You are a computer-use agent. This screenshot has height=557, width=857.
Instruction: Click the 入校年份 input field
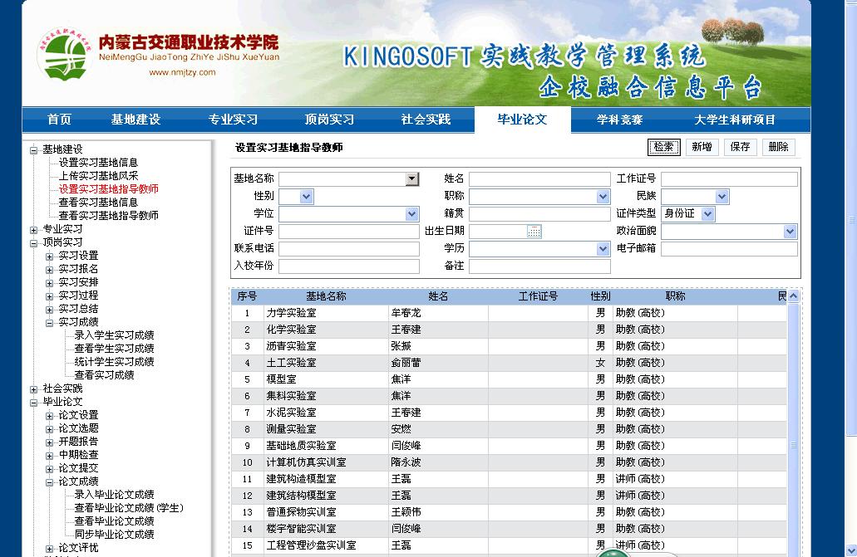[349, 266]
